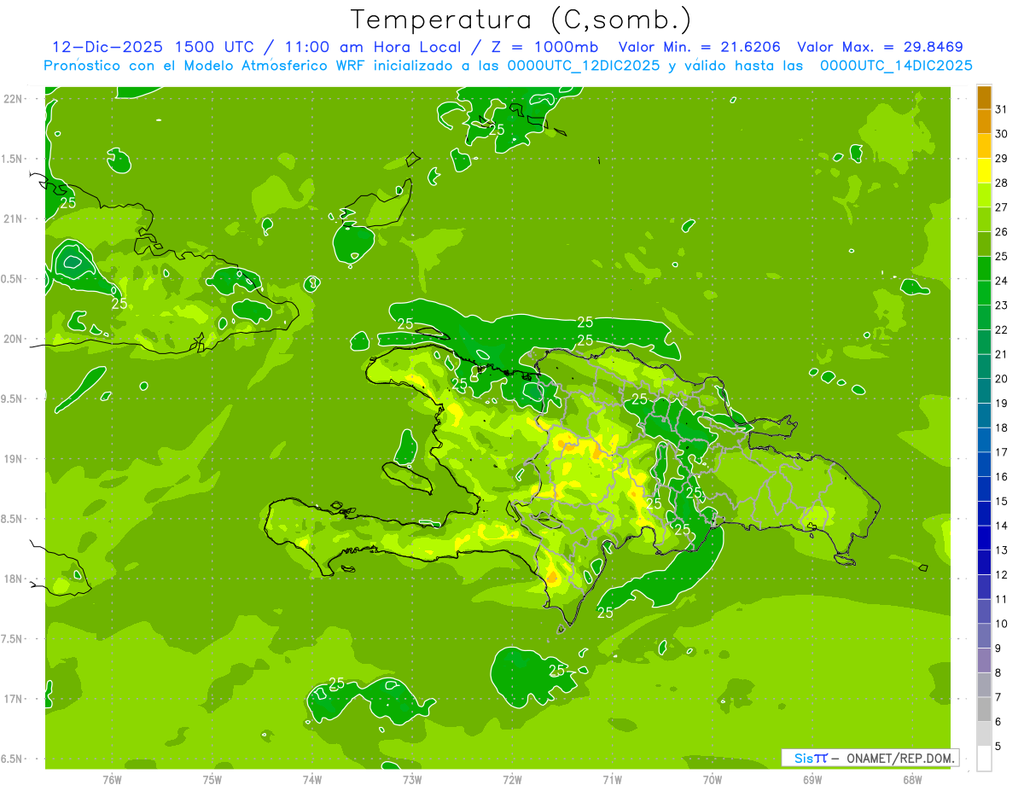Click the "76W" longitude label
This screenshot has width=1024, height=791.
coord(112,780)
